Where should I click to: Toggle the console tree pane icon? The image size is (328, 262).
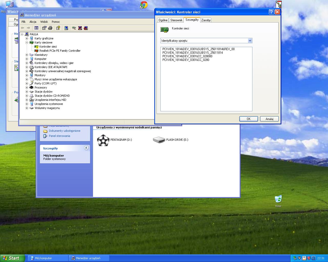coord(36,28)
